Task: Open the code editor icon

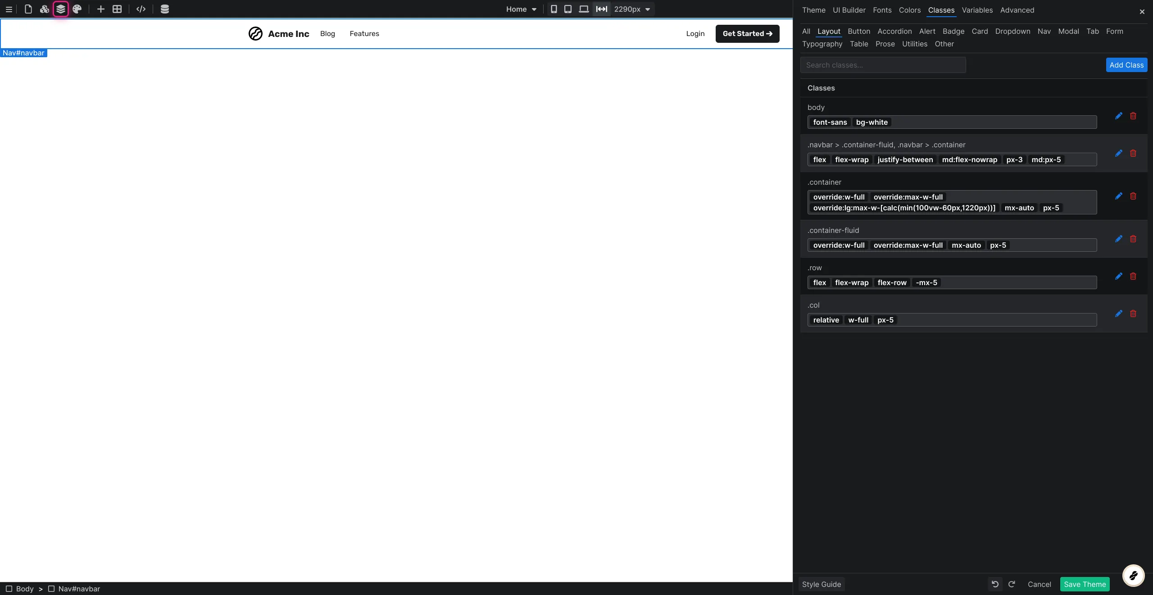Action: [141, 9]
